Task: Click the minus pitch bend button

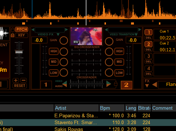Action: coord(24,80)
